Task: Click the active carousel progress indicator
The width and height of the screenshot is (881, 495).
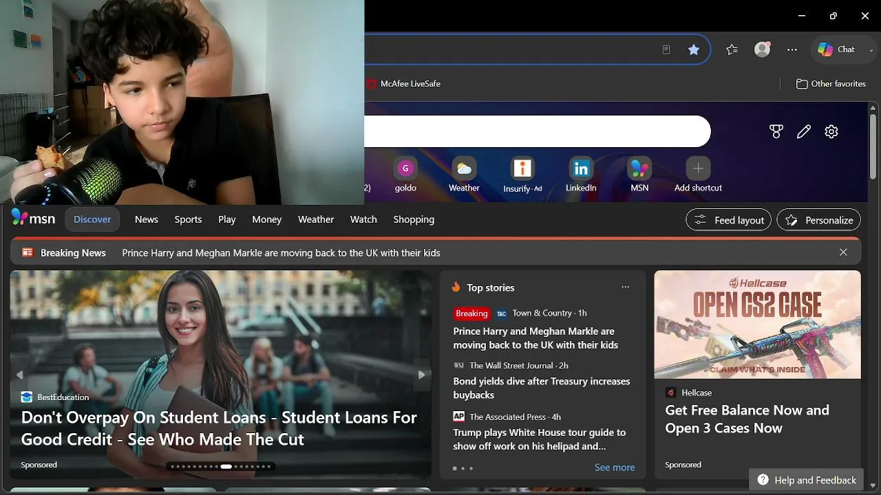Action: click(226, 467)
